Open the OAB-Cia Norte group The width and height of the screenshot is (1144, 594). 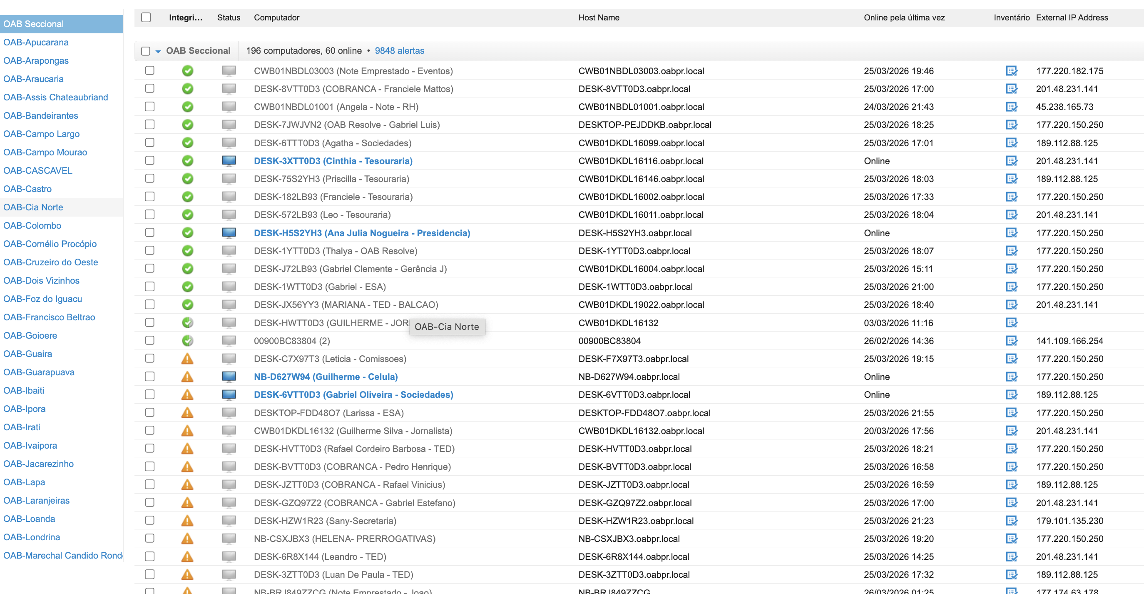click(33, 207)
